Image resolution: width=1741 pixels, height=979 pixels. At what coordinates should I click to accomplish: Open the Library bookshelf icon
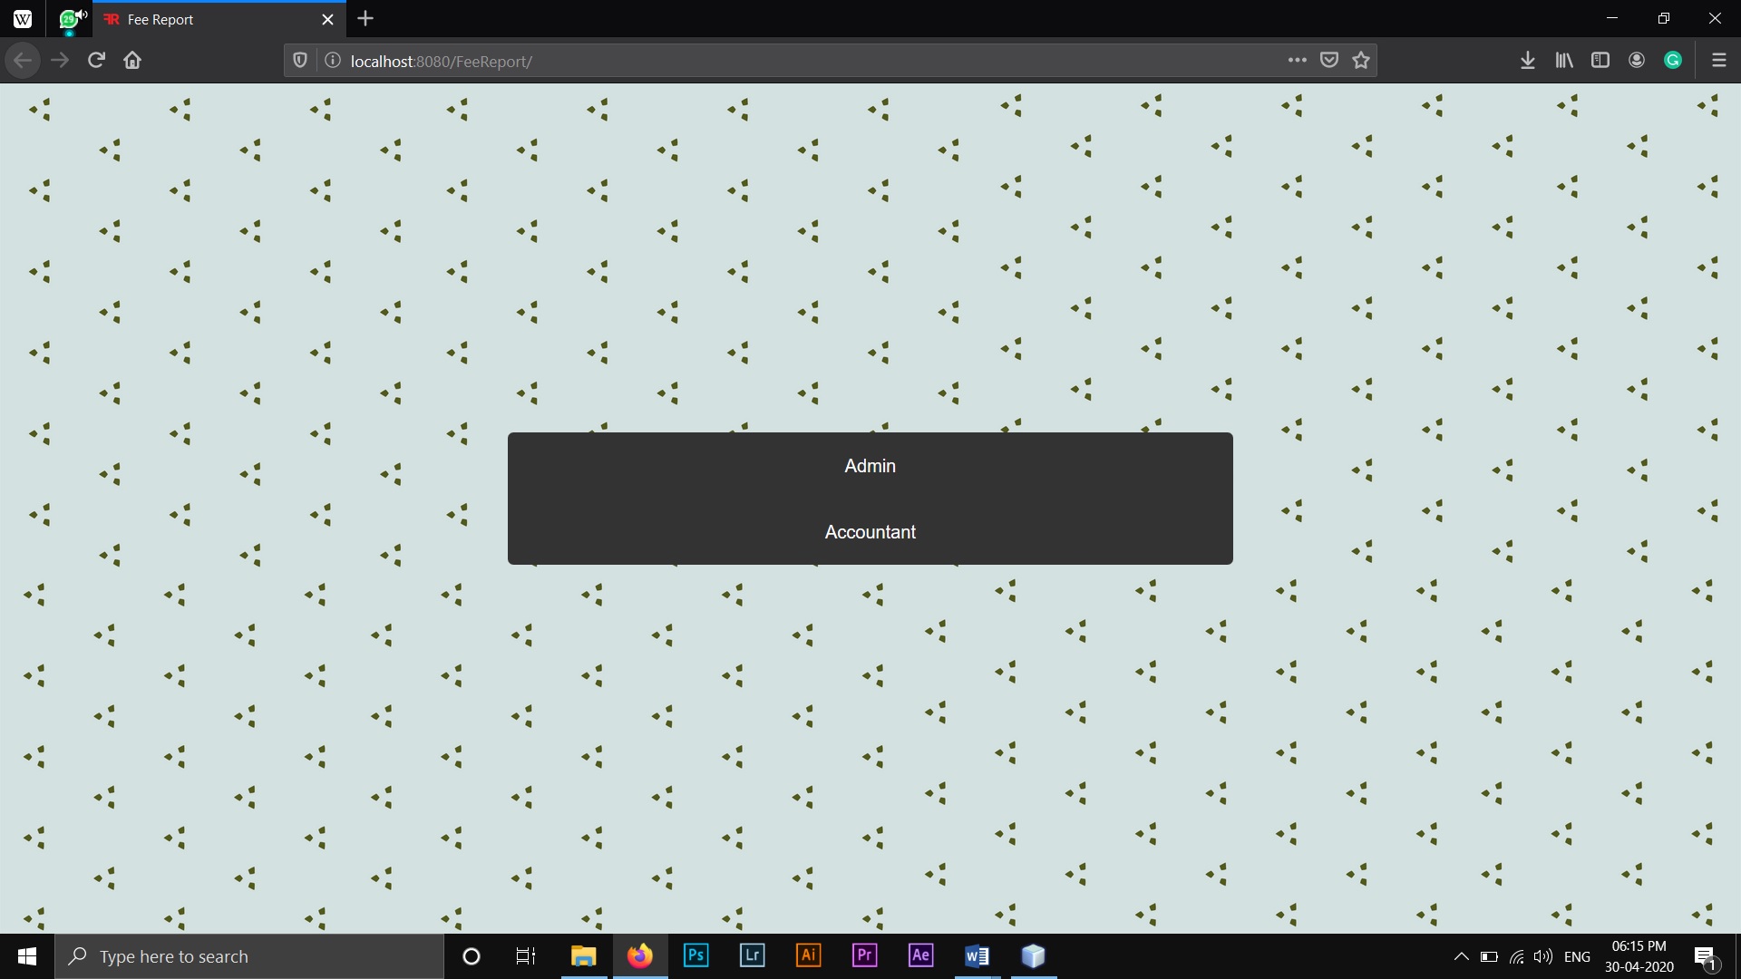coord(1564,61)
